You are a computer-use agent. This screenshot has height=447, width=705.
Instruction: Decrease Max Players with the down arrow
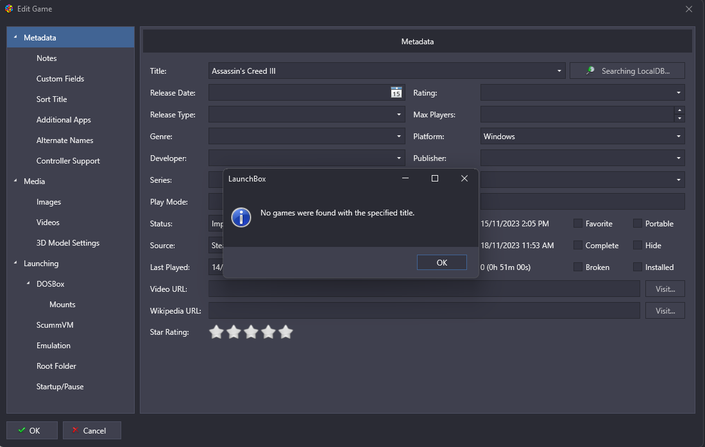coord(679,119)
